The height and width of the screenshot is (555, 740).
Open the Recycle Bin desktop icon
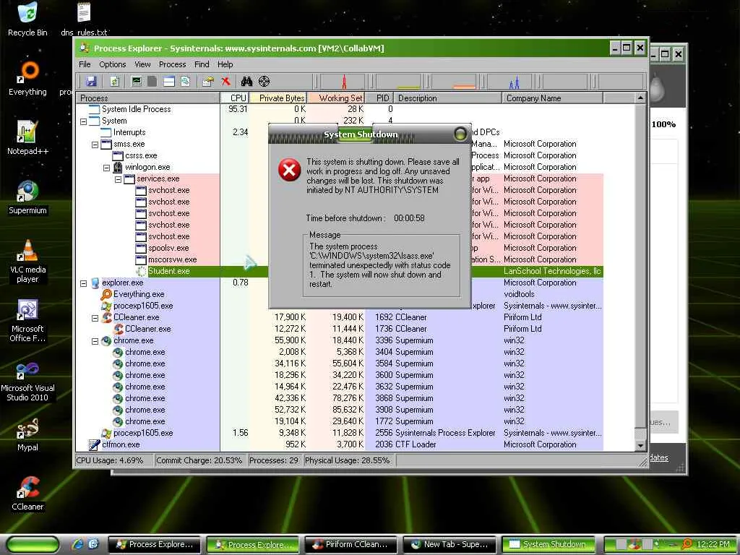[x=27, y=20]
